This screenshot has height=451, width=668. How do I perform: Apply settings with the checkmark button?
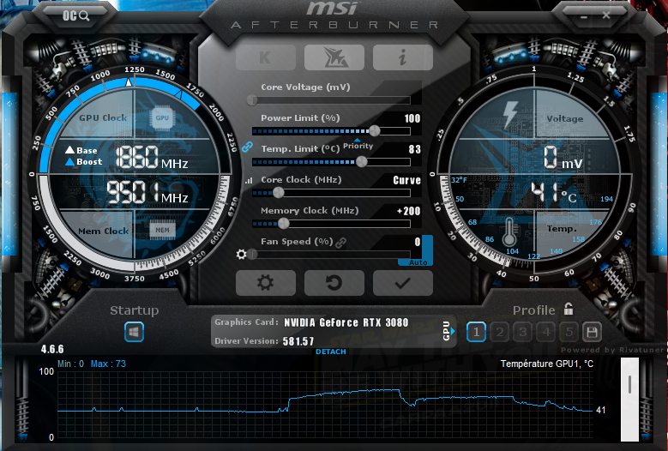[x=402, y=282]
